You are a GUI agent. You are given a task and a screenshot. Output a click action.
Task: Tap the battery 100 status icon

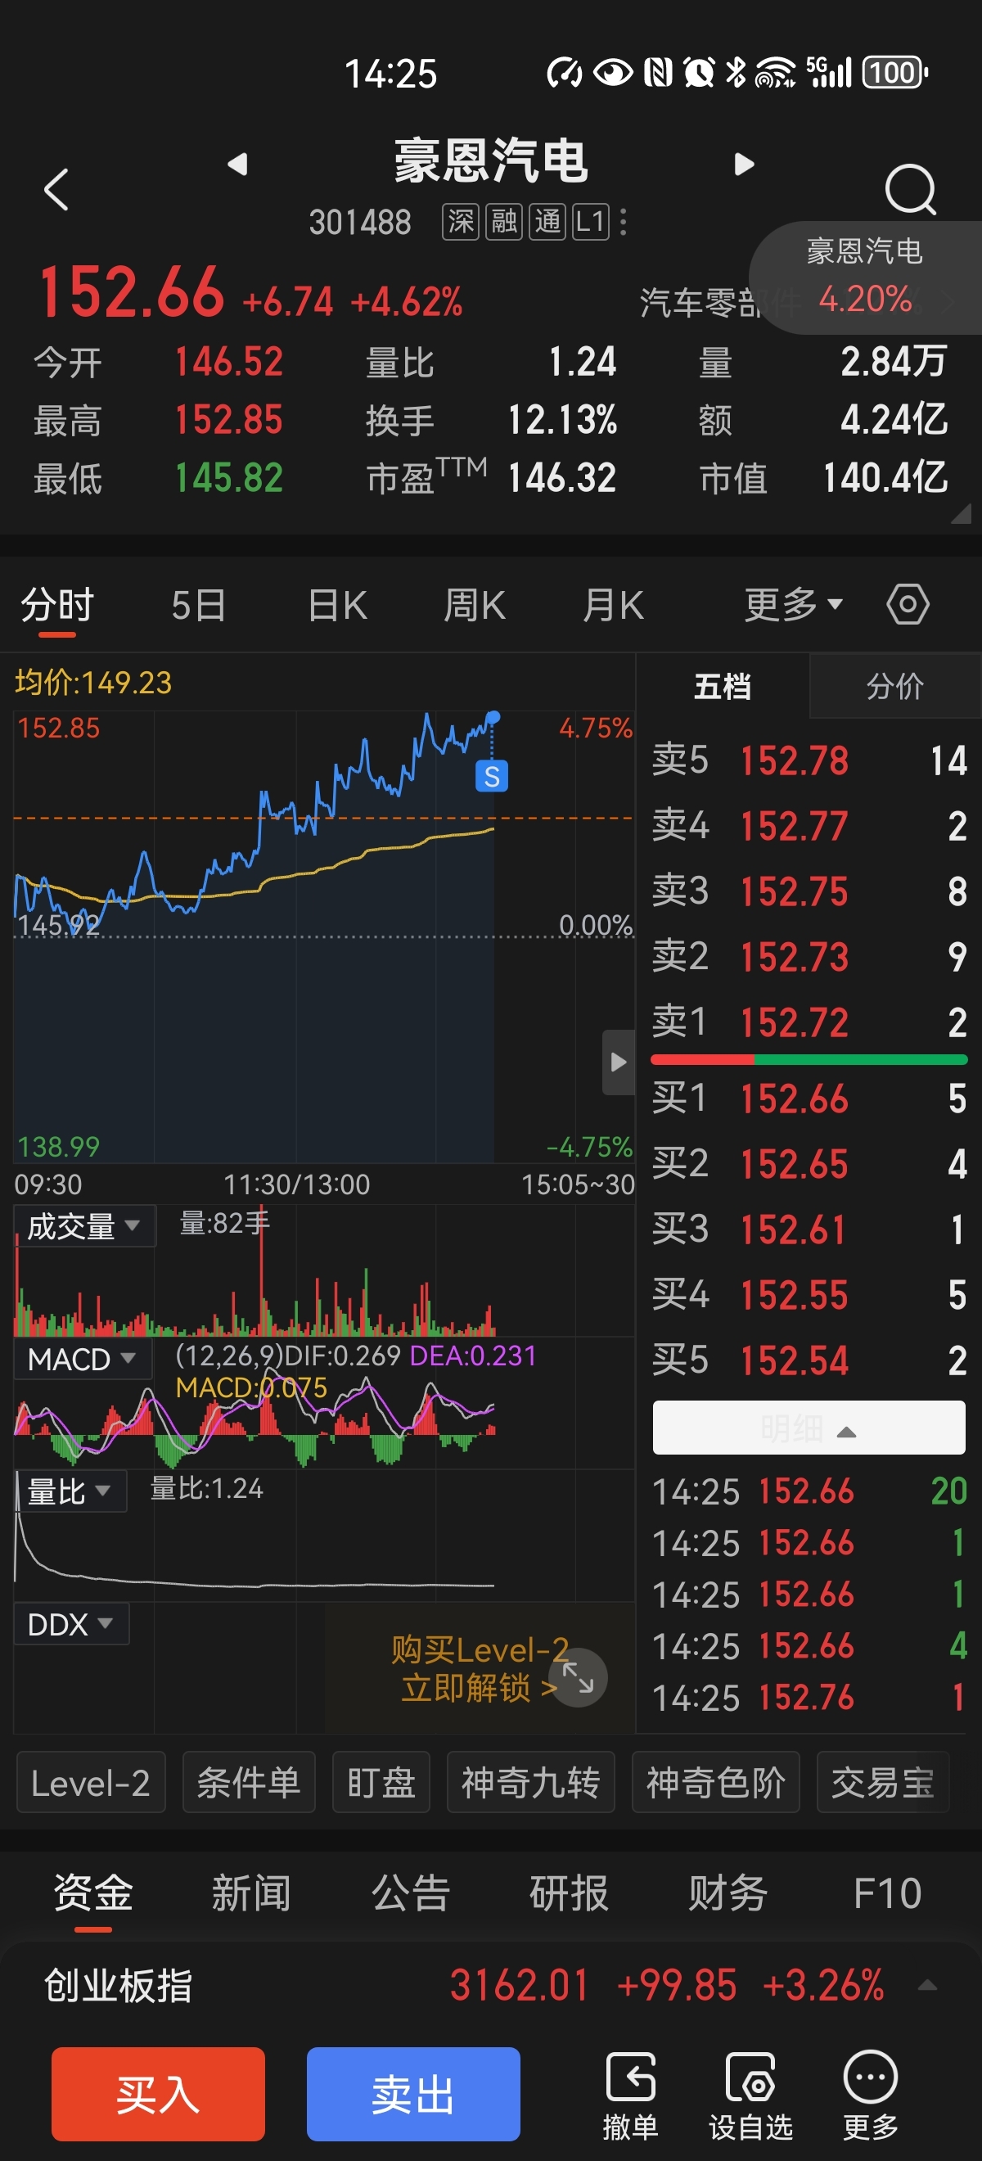coord(894,73)
